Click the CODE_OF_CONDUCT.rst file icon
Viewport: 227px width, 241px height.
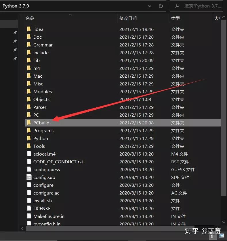[x=29, y=162]
